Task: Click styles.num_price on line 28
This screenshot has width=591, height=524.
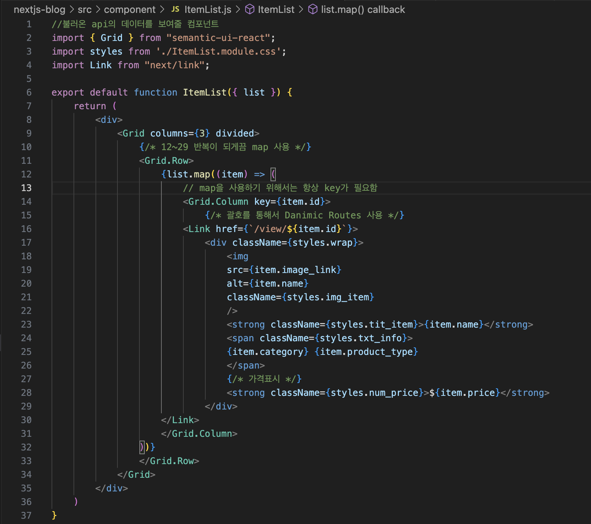Action: pyautogui.click(x=374, y=392)
